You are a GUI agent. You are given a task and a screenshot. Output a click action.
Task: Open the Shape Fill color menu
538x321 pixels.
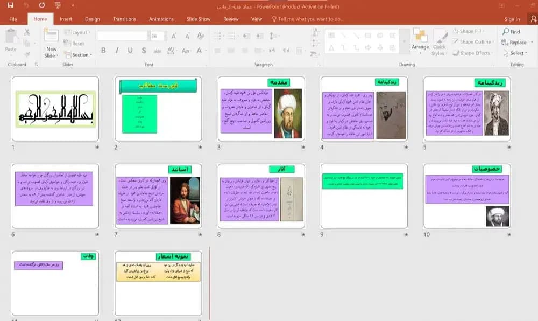[x=467, y=31]
